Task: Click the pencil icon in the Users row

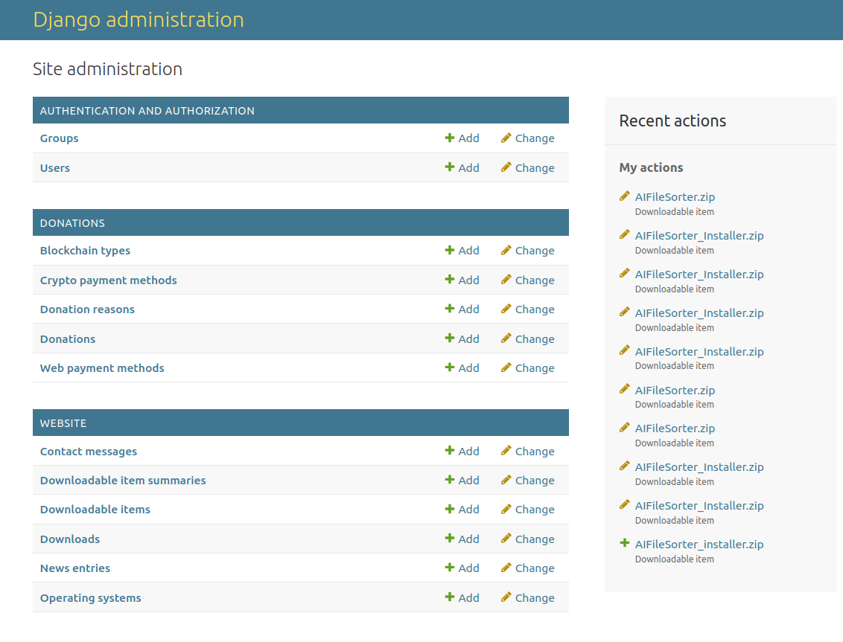Action: (506, 167)
